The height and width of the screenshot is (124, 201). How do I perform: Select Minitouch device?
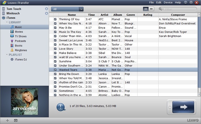(x=13, y=13)
